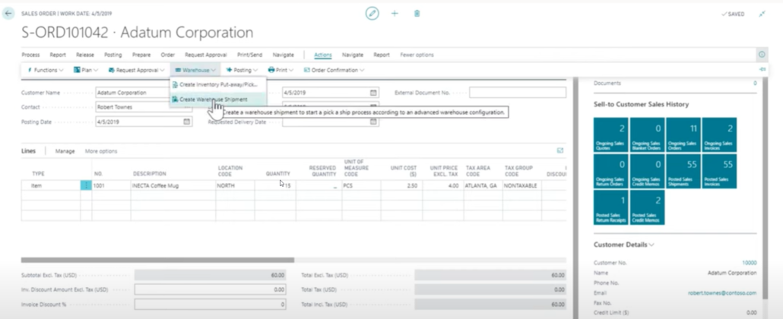The image size is (783, 319).
Task: Select Create Inventory Put-away/Pick menu item
Action: pos(217,85)
